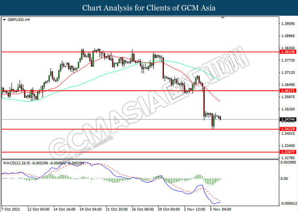
Task: Click the 5 Nov 04:00 time axis label
Action: point(221,209)
